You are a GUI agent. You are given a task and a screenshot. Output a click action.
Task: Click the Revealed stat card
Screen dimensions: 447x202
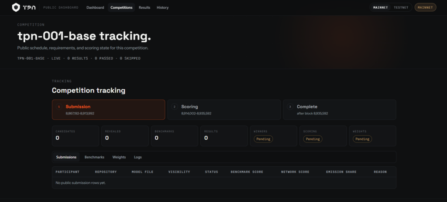point(125,136)
